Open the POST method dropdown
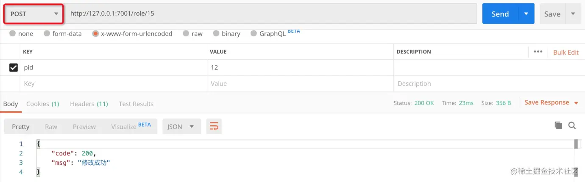585x182 pixels. pos(34,14)
